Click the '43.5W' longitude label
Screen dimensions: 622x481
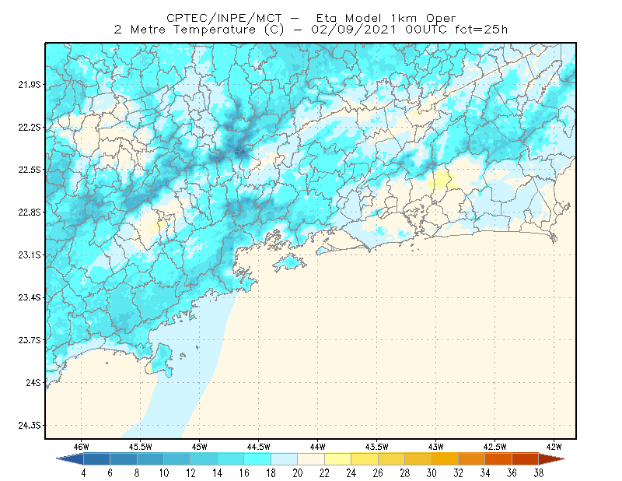coord(377,447)
